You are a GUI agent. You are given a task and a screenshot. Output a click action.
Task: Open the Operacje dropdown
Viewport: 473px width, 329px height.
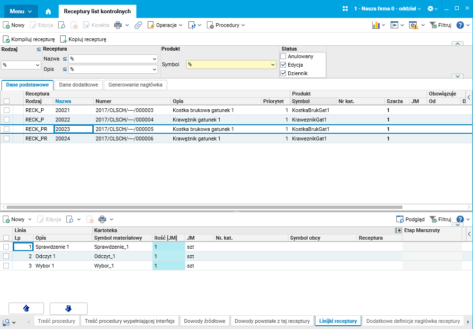165,25
